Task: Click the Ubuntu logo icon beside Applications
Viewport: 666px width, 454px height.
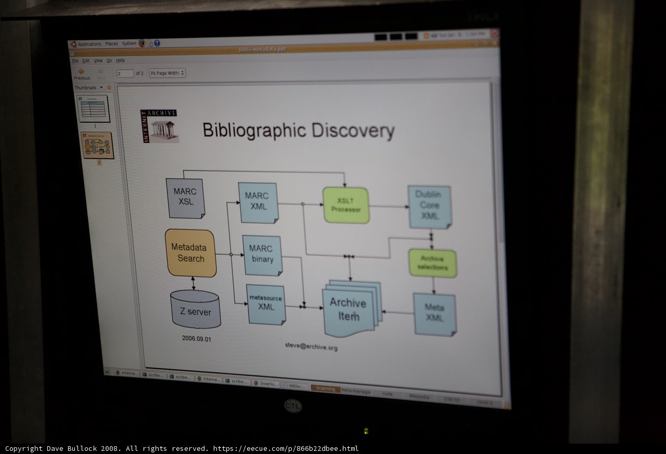Action: point(73,44)
